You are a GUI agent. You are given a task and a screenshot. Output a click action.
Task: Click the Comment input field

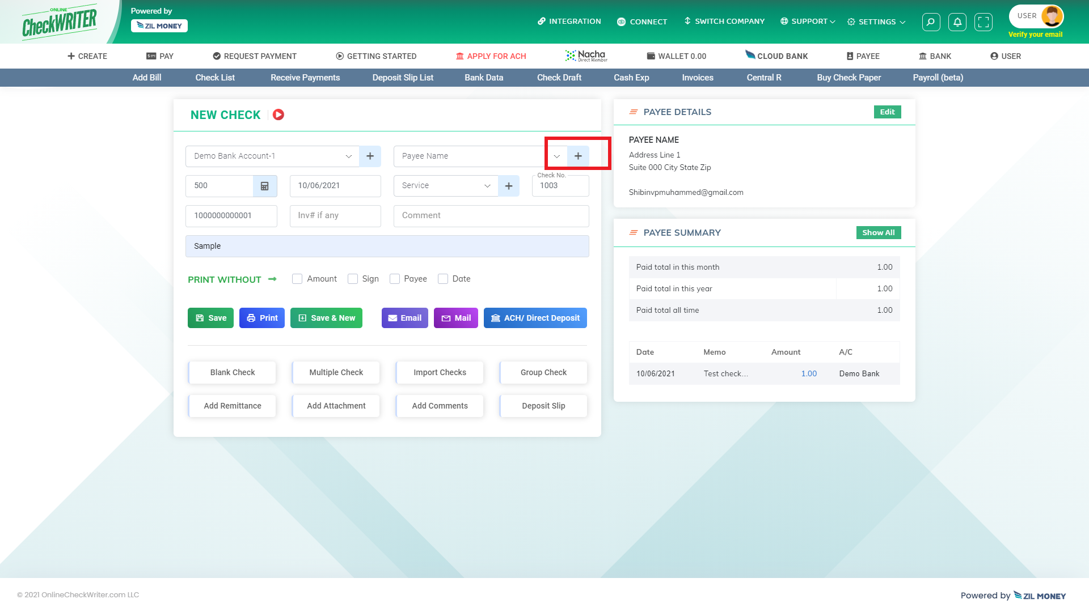[x=491, y=215]
